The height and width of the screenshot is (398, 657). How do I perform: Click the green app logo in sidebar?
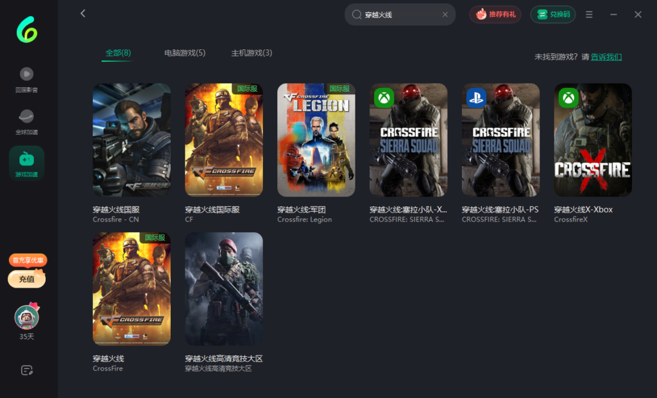point(28,30)
